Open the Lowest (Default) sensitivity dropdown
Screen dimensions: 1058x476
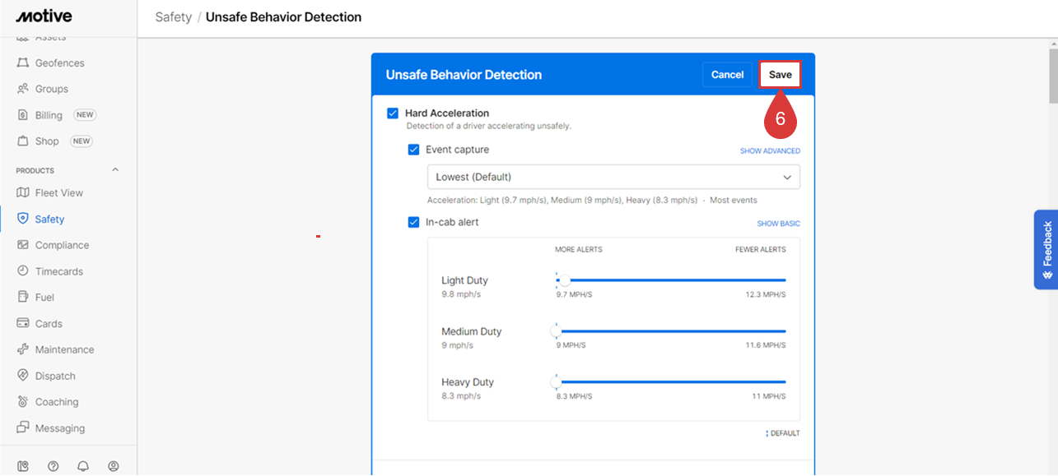tap(613, 177)
